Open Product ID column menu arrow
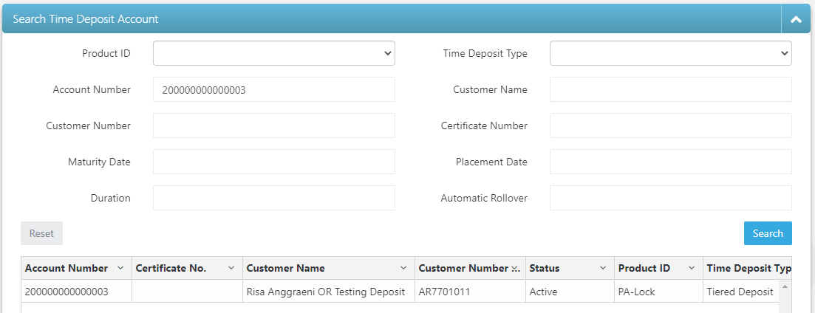This screenshot has height=313, width=815. [x=691, y=269]
